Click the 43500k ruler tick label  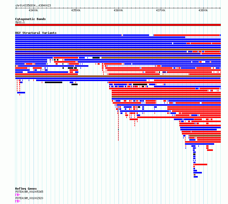(76, 10)
